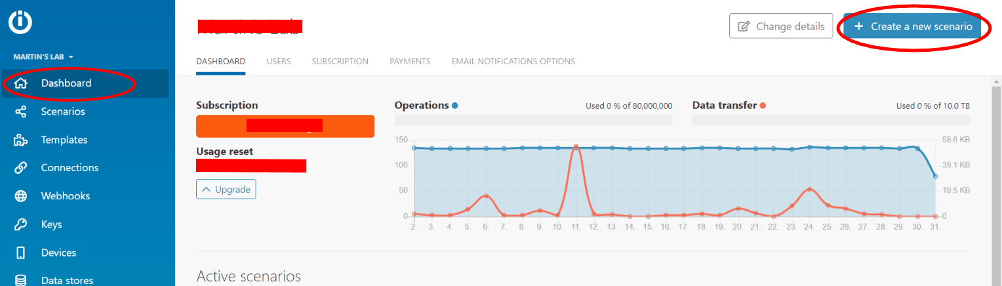This screenshot has width=1002, height=286.
Task: Open the Subscription tab
Action: 340,61
